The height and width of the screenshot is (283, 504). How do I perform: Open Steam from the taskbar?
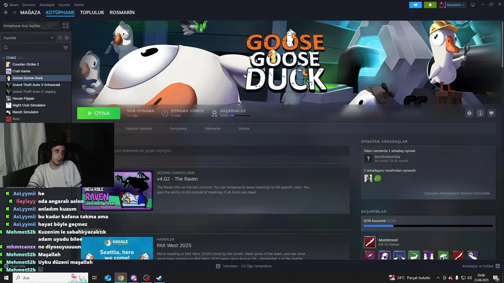[x=159, y=278]
